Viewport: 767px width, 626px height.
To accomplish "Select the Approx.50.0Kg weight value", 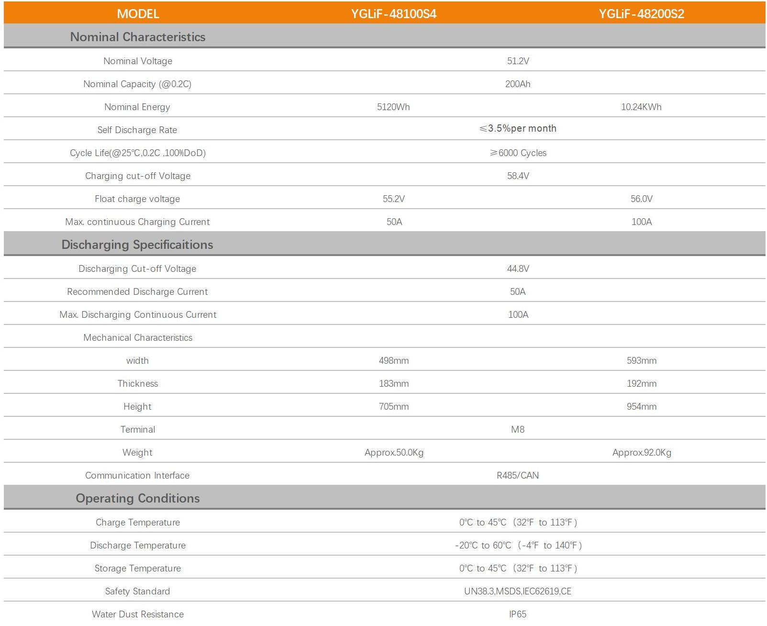I will (x=394, y=452).
